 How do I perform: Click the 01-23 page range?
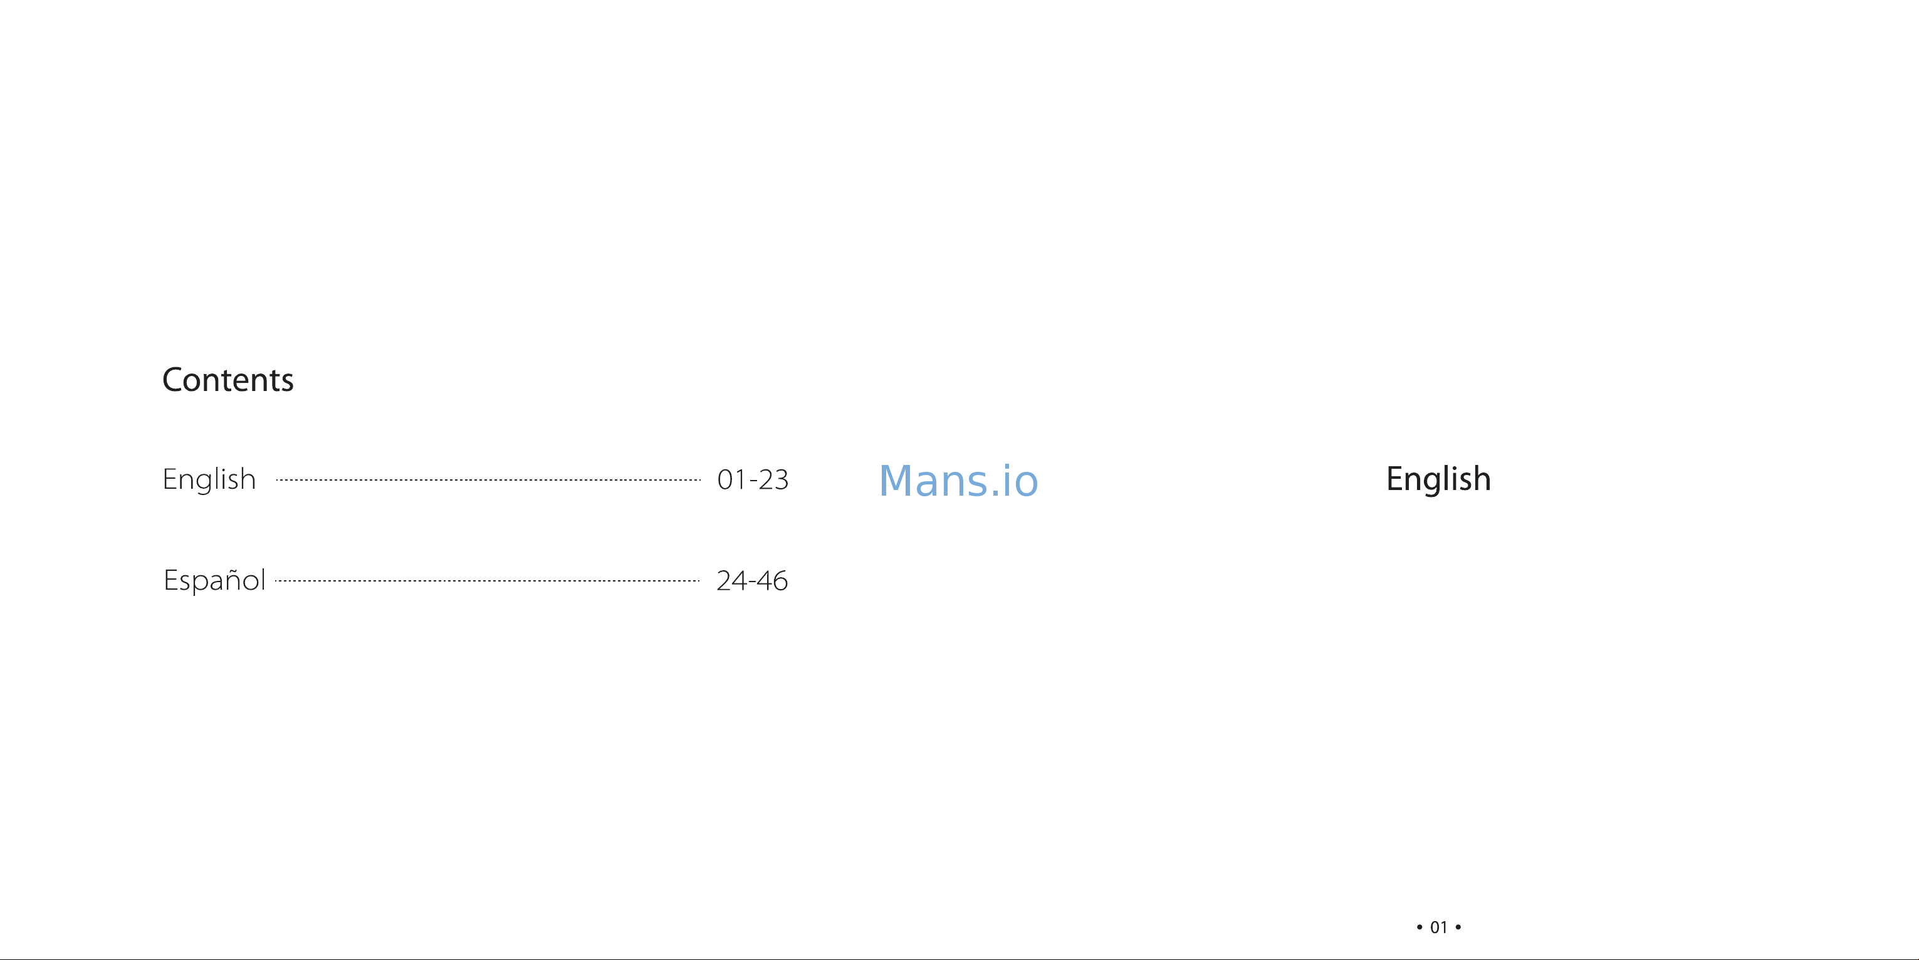(x=753, y=479)
